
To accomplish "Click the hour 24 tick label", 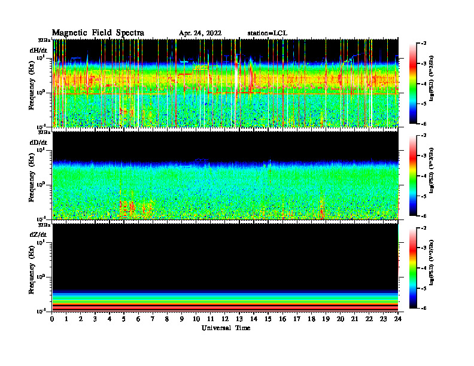I will 398,319.
